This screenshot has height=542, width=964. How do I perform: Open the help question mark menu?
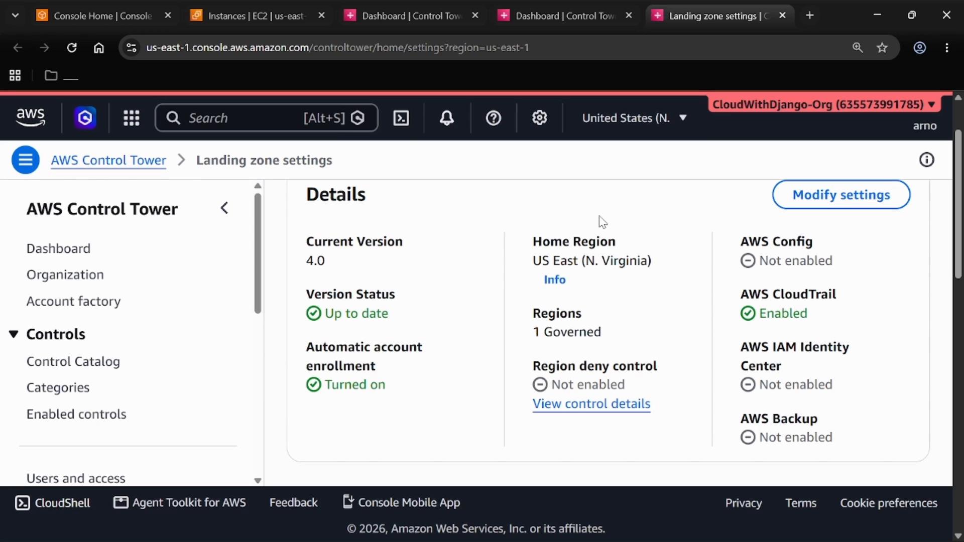tap(493, 118)
